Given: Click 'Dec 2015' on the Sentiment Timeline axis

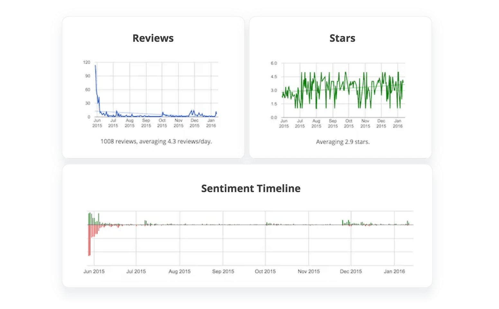Looking at the screenshot, I should tap(351, 271).
